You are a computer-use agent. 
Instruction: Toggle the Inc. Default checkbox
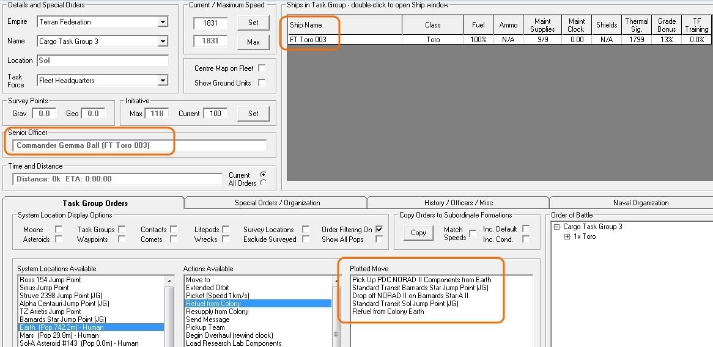(526, 229)
